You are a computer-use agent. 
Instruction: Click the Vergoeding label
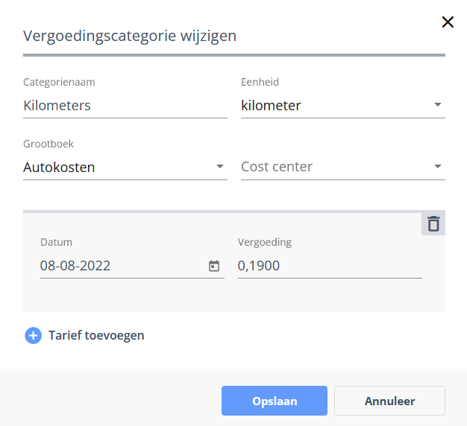(x=265, y=242)
